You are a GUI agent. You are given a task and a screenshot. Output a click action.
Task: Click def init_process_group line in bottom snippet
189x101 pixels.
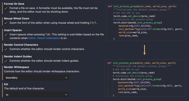142,63
